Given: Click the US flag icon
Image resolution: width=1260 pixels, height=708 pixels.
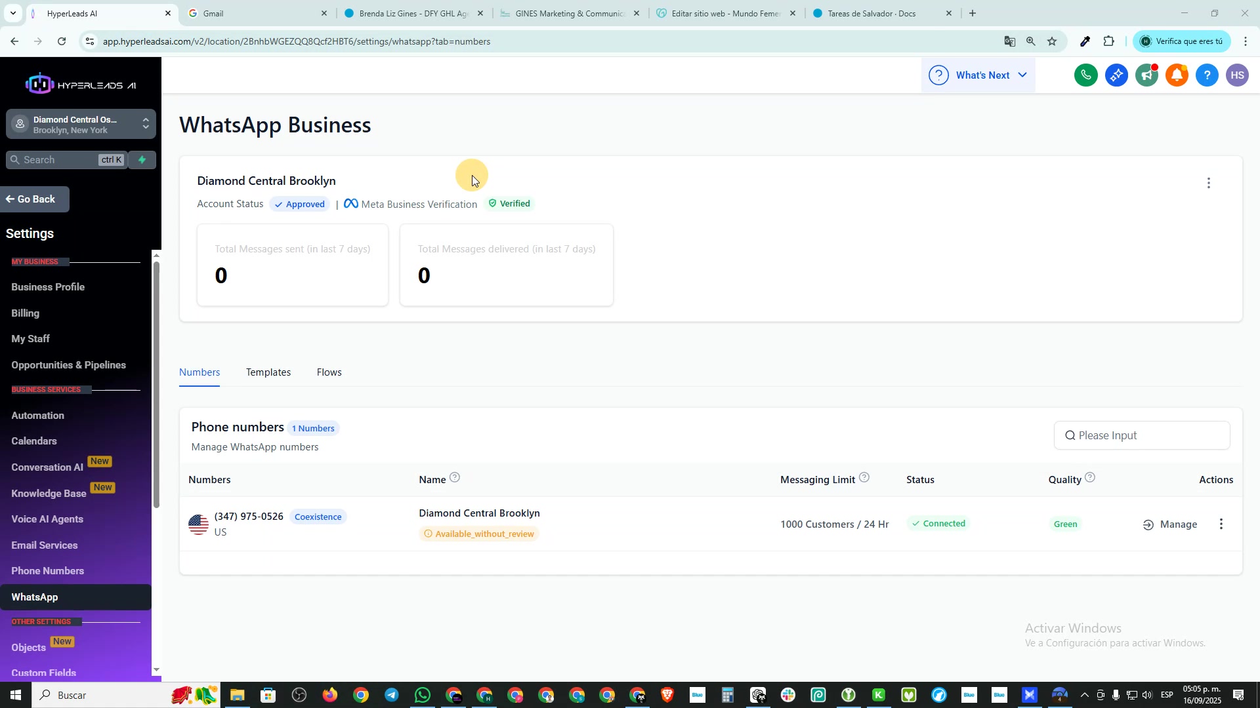Looking at the screenshot, I should click(x=198, y=524).
